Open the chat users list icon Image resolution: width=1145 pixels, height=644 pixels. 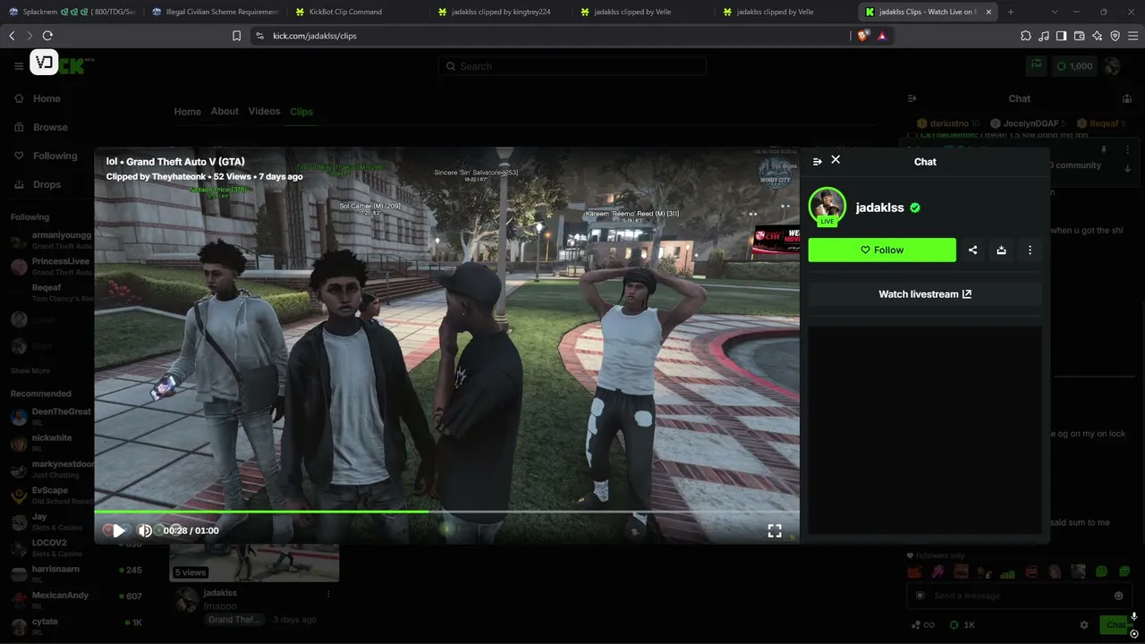tap(1127, 98)
